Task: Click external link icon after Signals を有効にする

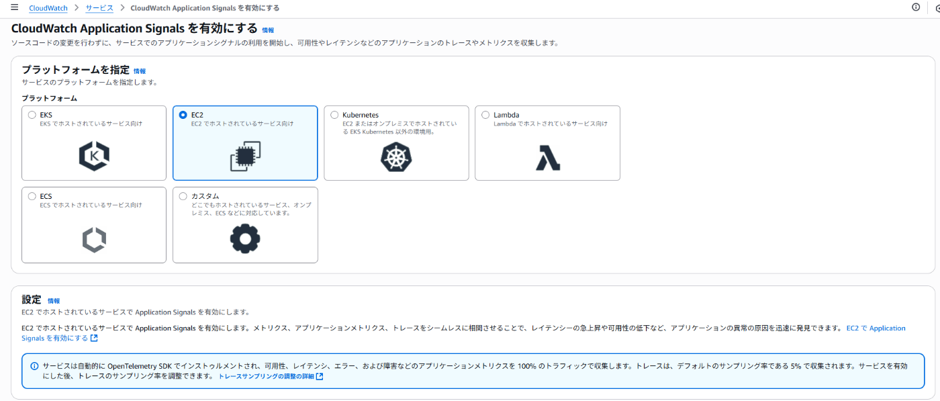Action: point(94,338)
